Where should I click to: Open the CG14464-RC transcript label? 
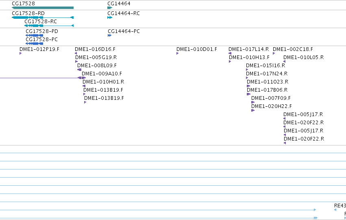124,13
